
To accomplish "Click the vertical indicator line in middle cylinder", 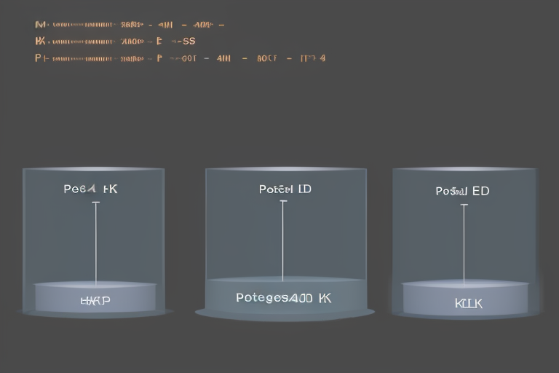I will (283, 240).
